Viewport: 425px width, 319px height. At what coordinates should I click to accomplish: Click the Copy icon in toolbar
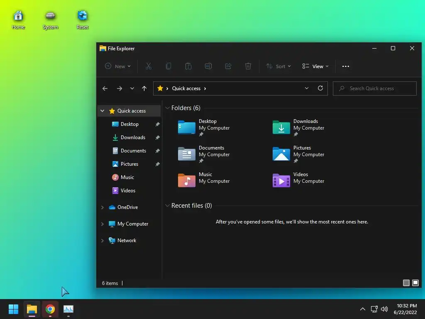point(169,66)
